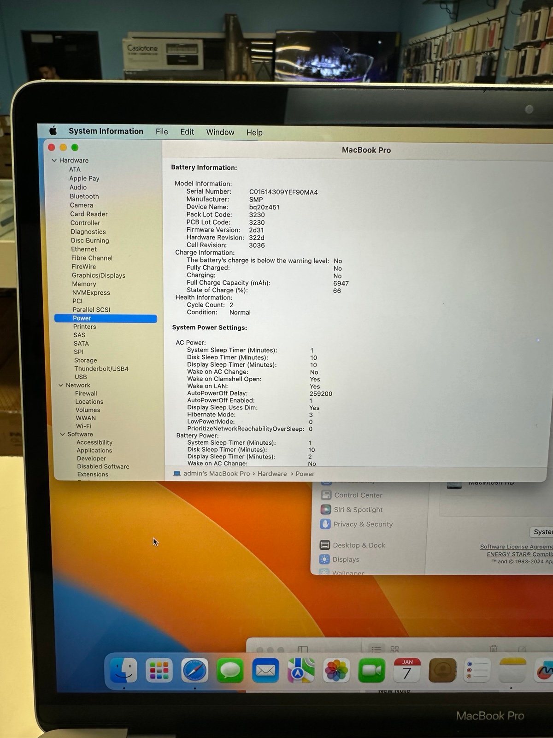This screenshot has width=553, height=738.
Task: Open the Software License Agreement link
Action: tap(516, 547)
